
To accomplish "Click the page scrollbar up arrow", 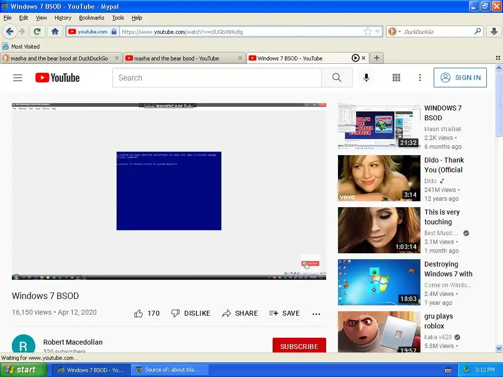I will click(499, 68).
